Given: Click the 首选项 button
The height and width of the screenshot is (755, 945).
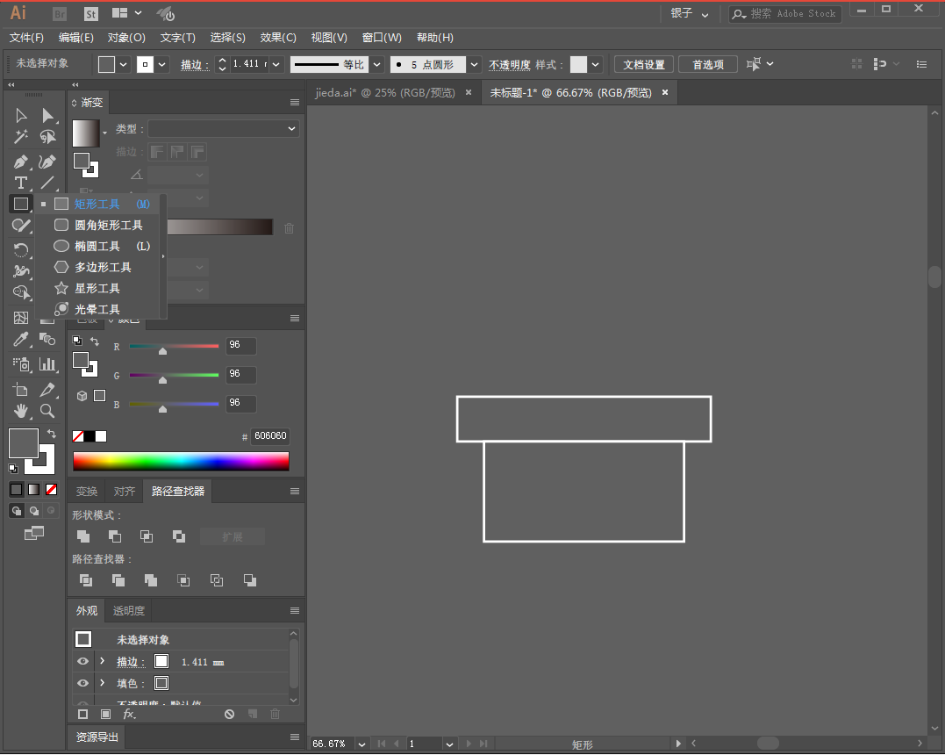Looking at the screenshot, I should [x=708, y=65].
